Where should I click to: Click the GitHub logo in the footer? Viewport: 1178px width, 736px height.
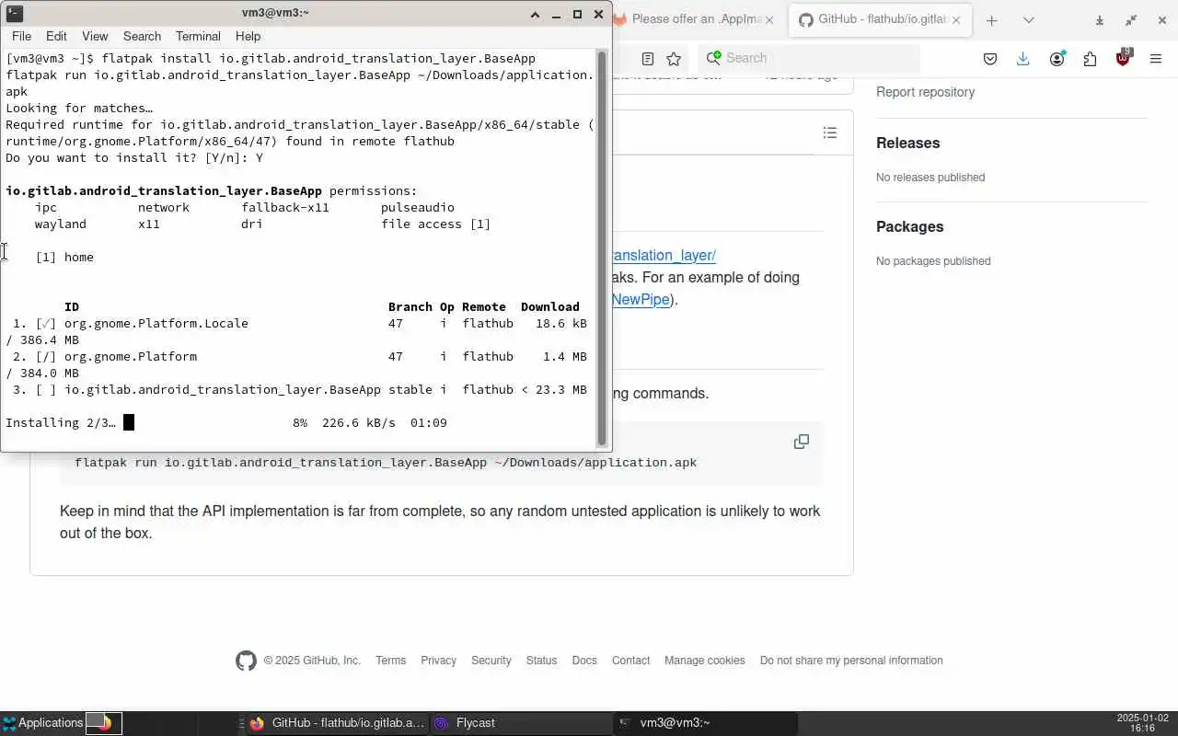coord(246,661)
